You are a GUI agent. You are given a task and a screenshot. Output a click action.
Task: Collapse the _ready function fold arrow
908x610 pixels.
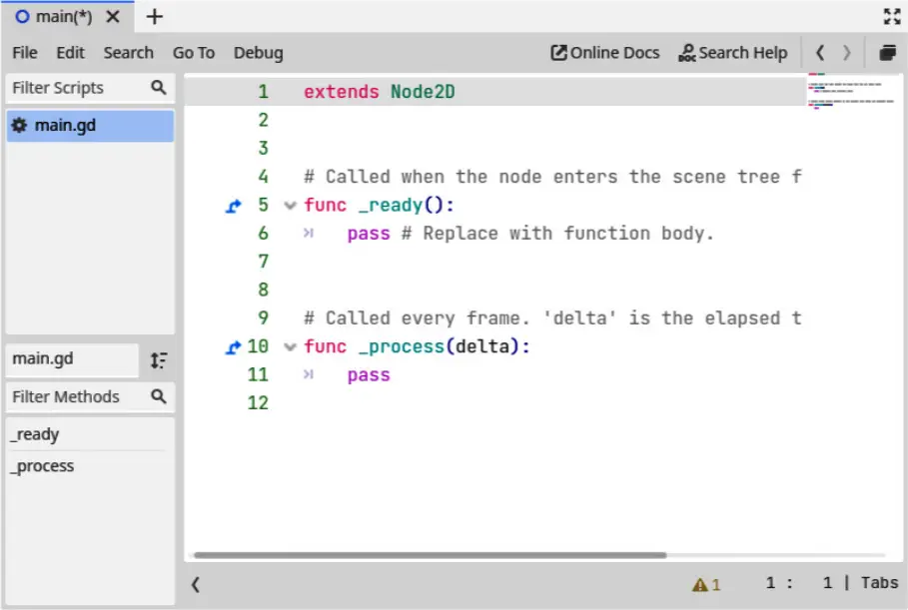click(290, 206)
